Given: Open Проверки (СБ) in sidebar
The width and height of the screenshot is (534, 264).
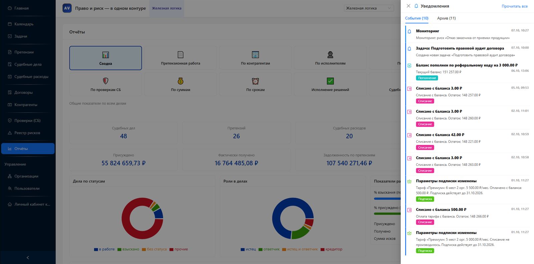Looking at the screenshot, I should (x=28, y=120).
